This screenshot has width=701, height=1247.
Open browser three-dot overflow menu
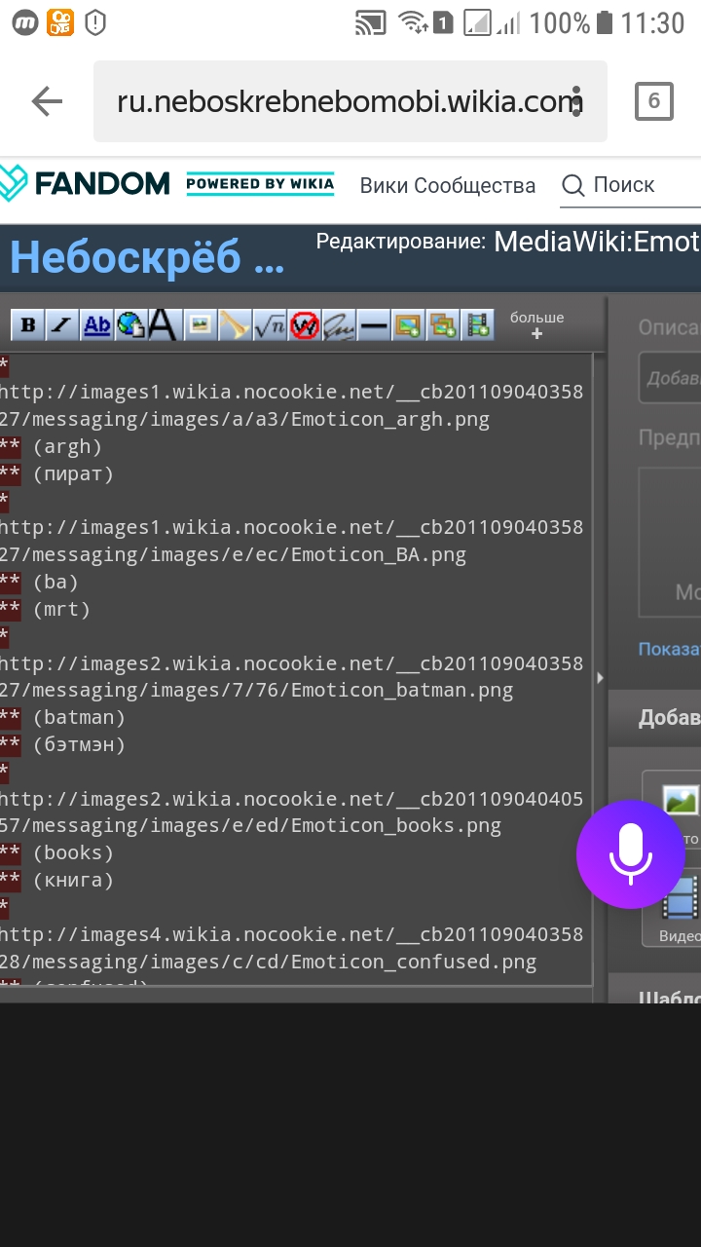click(x=577, y=101)
